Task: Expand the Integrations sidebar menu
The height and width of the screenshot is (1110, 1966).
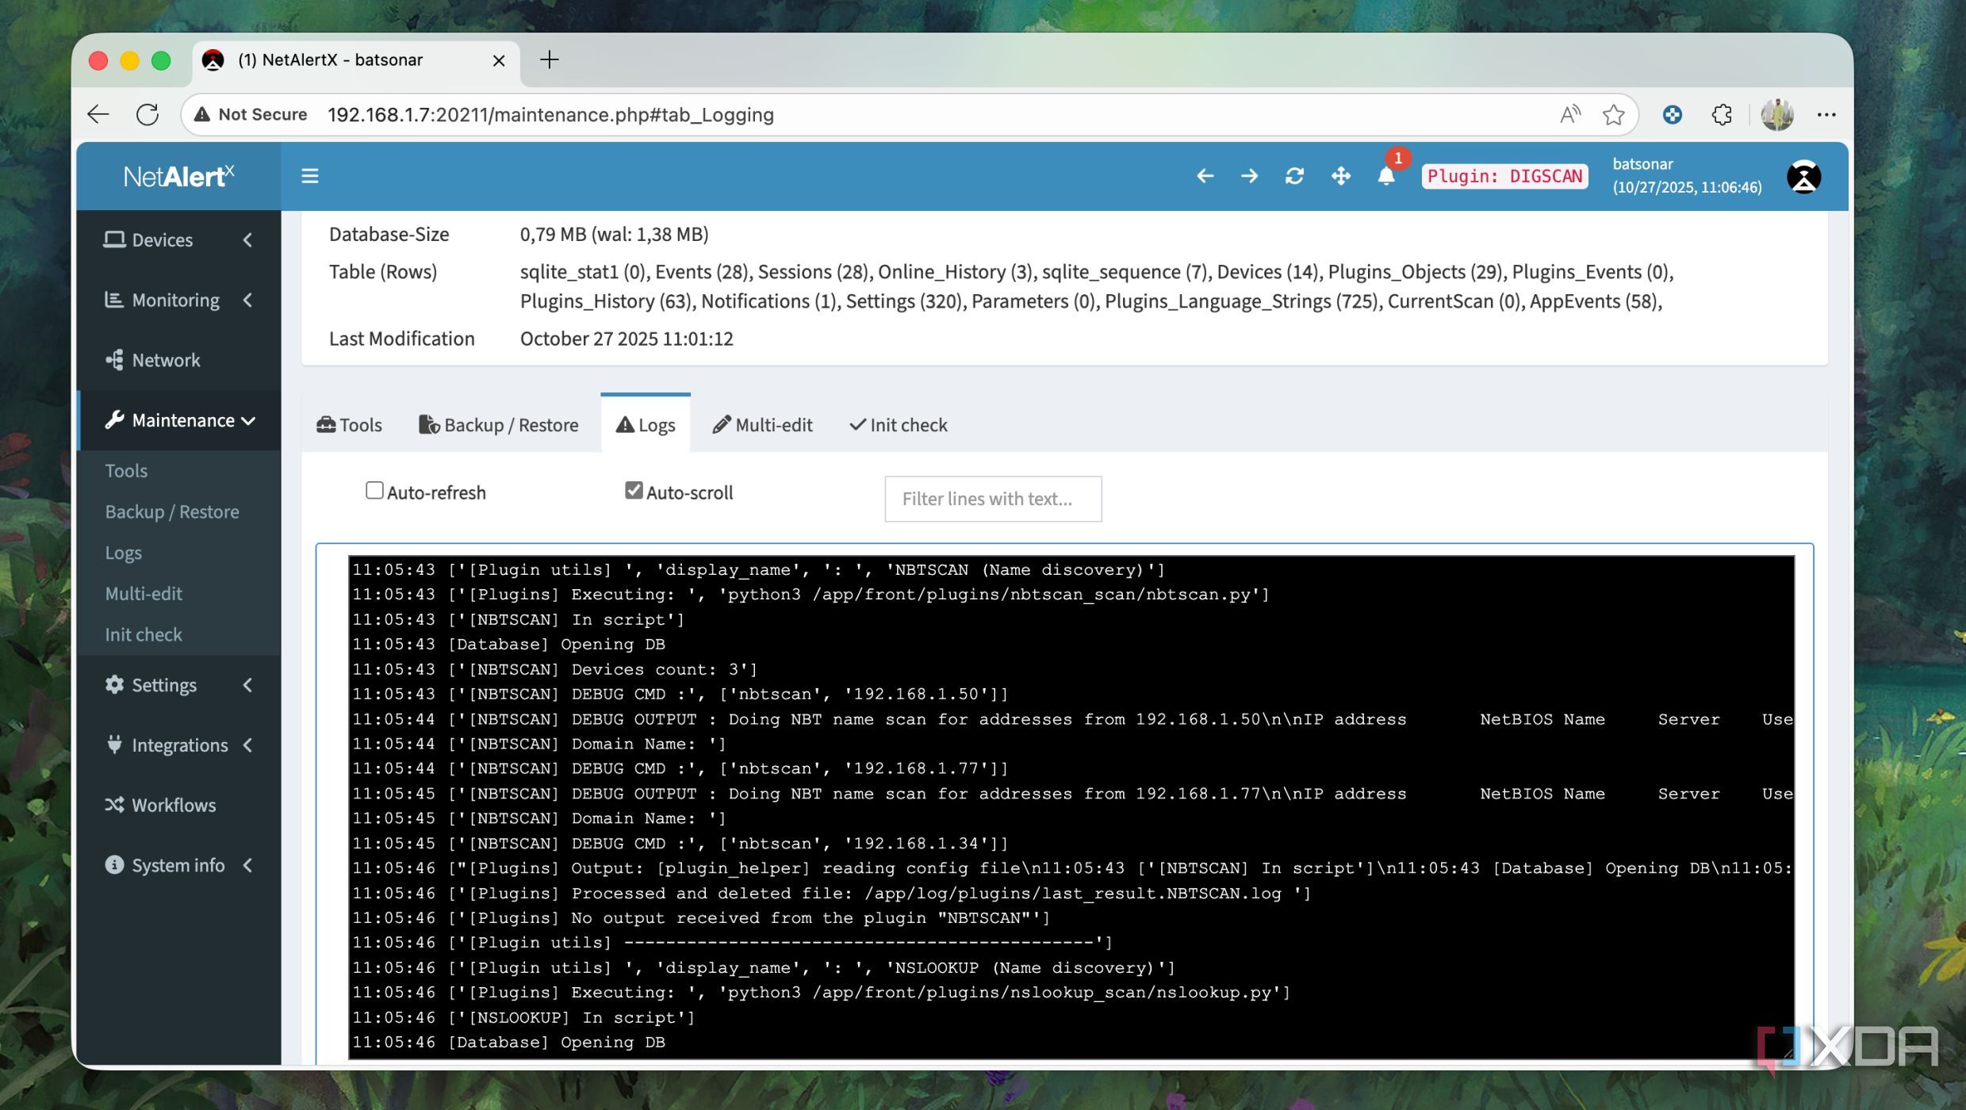Action: tap(179, 745)
